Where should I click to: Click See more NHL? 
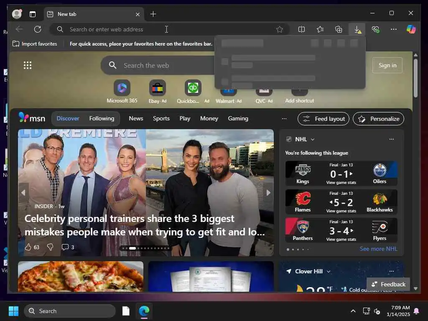(378, 249)
